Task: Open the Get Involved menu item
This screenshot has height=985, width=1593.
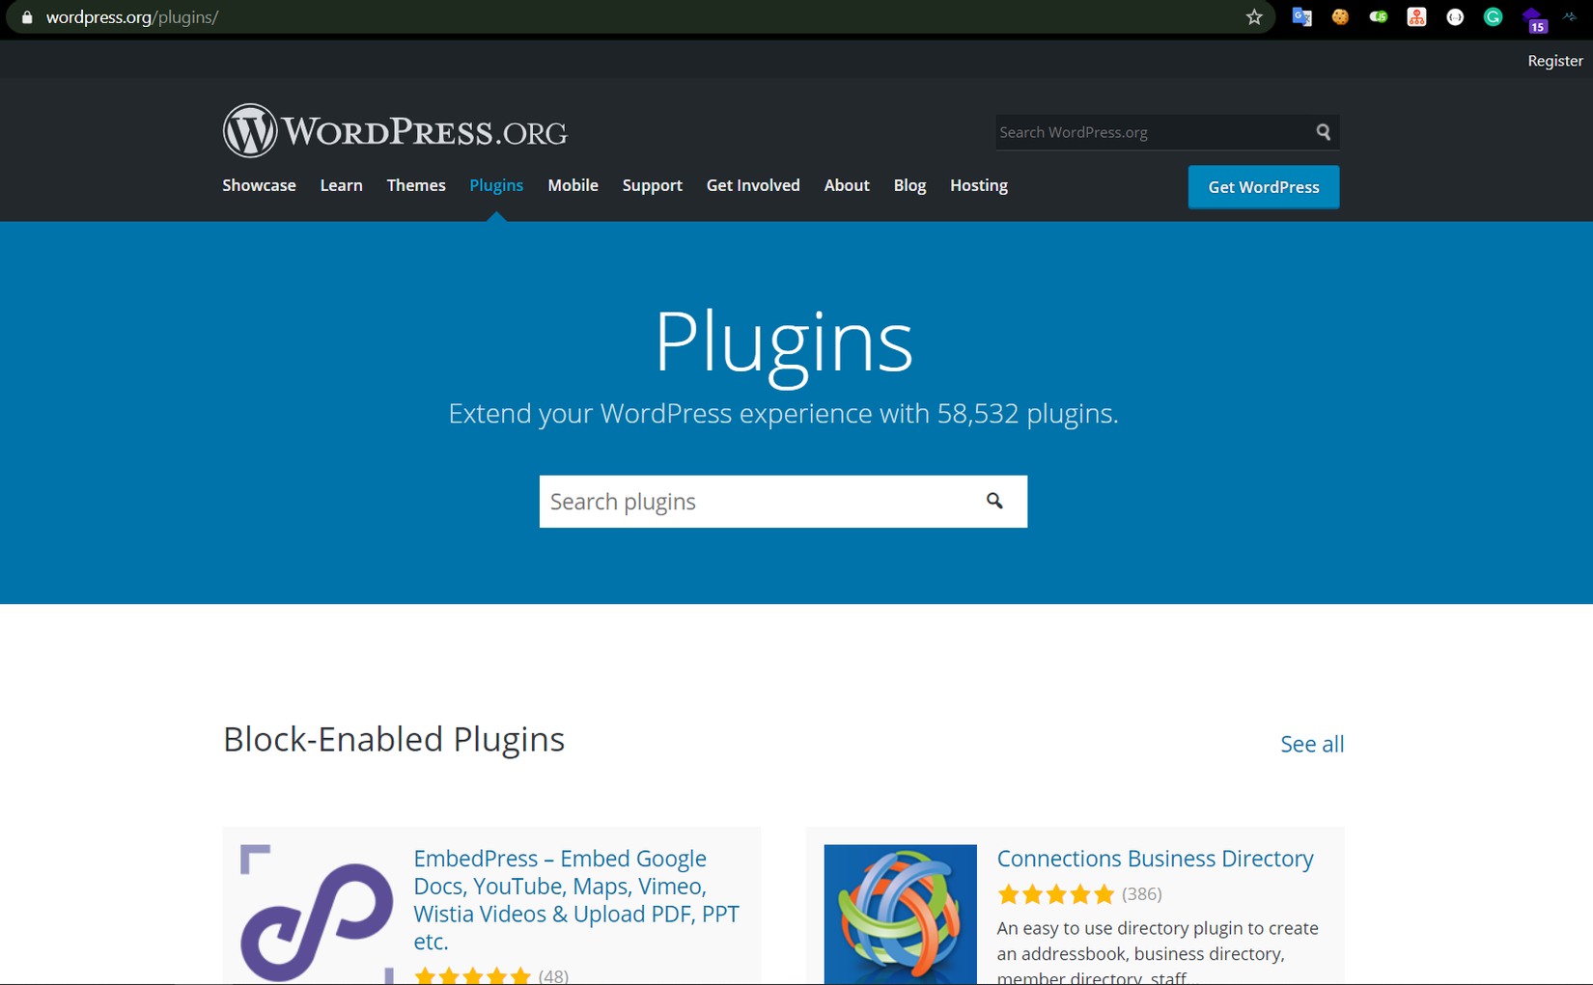Action: 753,185
